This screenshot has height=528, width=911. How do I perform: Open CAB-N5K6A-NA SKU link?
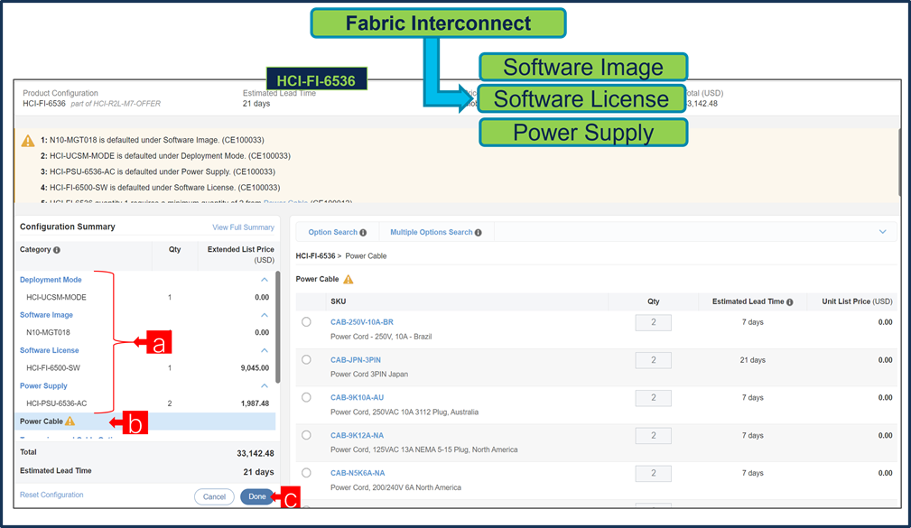coord(358,473)
